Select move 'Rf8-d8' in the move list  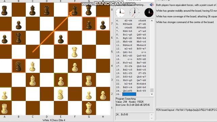point(141,59)
